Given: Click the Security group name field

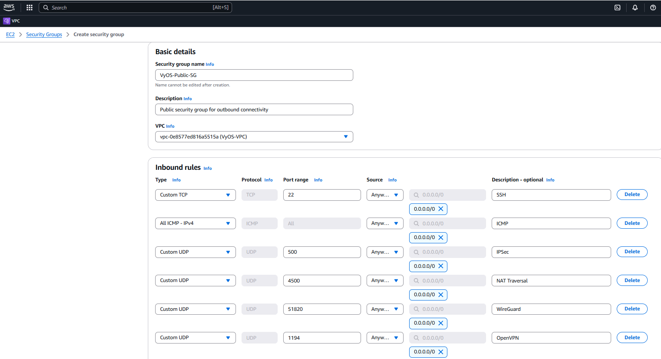Looking at the screenshot, I should tap(254, 75).
